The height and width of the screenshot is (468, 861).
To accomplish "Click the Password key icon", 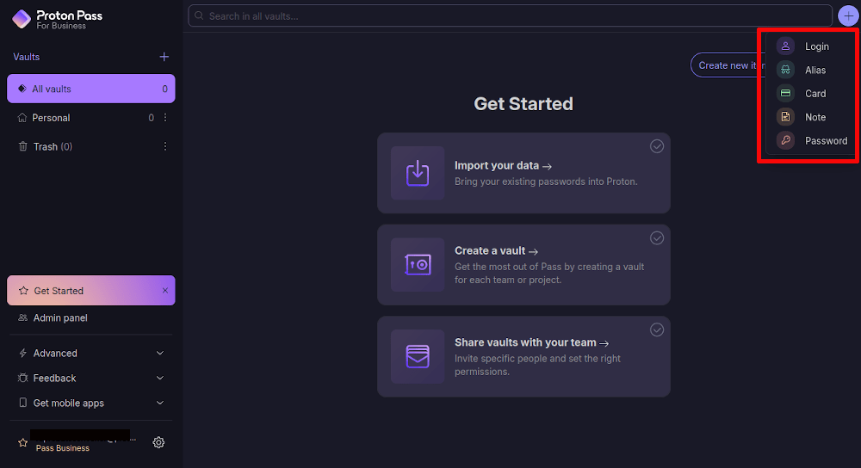I will [786, 140].
